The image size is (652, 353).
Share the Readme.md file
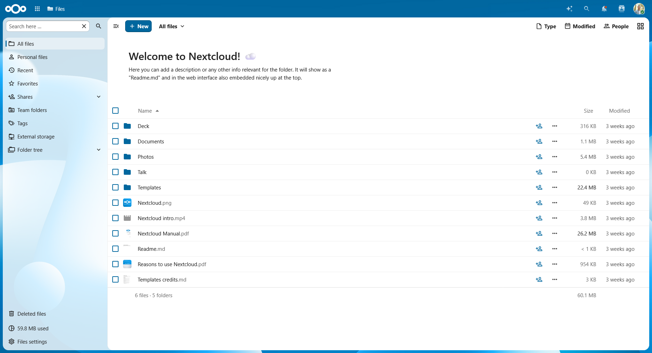[539, 249]
